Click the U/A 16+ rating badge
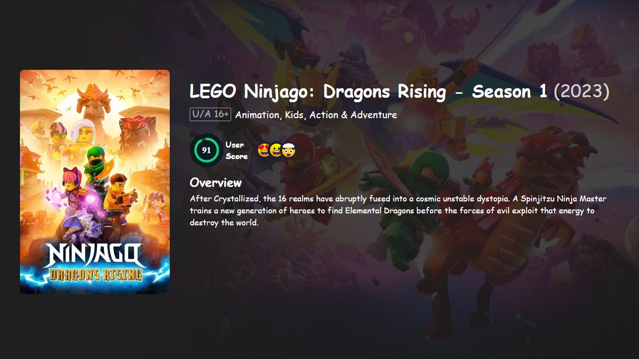This screenshot has width=639, height=359. pos(209,114)
